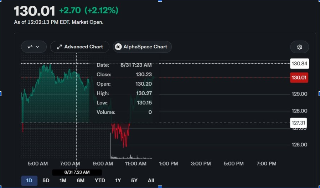Select the 5Y time range tab

pos(134,181)
